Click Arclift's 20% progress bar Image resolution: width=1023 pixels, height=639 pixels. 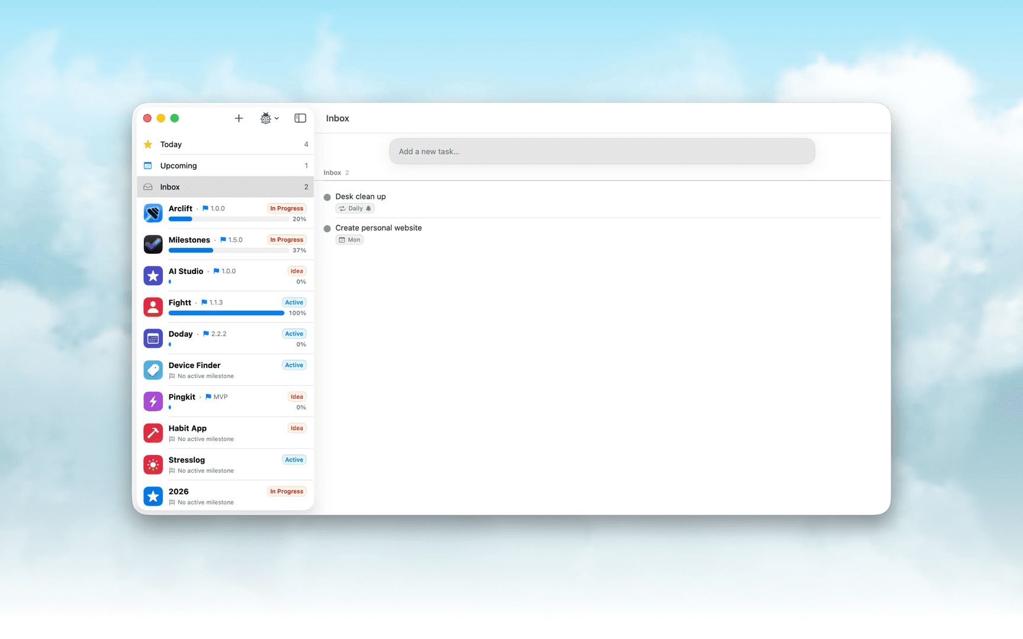pos(229,219)
